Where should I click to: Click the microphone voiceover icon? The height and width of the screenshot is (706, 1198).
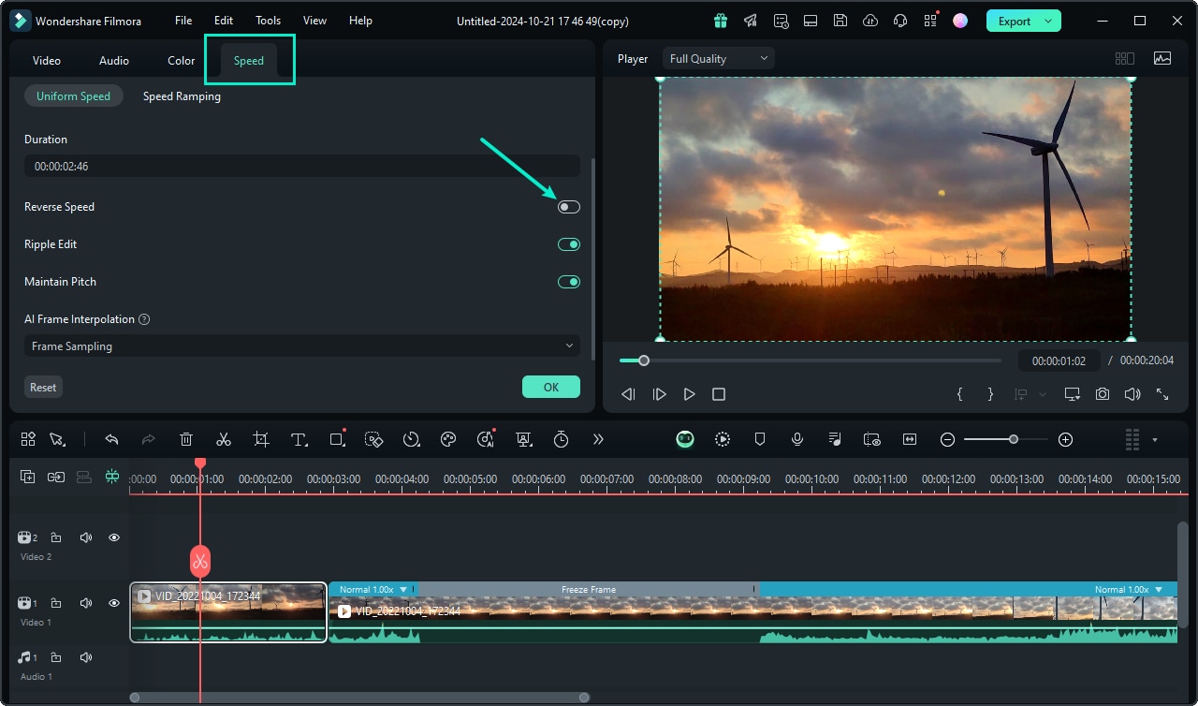click(797, 439)
